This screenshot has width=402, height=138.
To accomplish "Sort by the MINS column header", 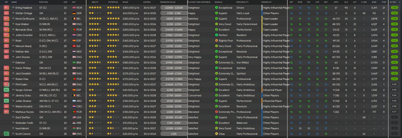I will 374,2.
